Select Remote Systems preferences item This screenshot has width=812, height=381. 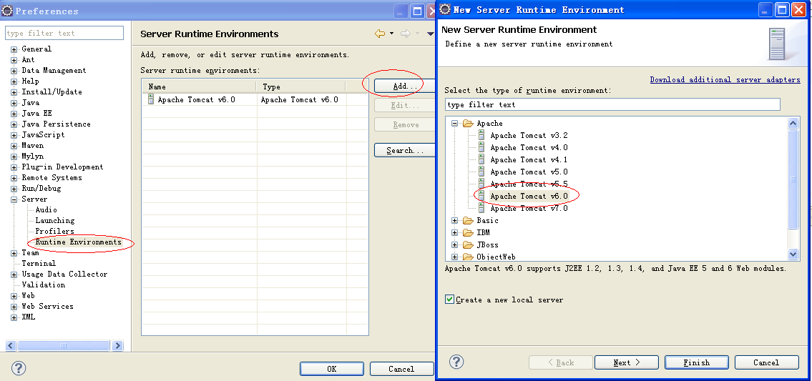[x=52, y=177]
